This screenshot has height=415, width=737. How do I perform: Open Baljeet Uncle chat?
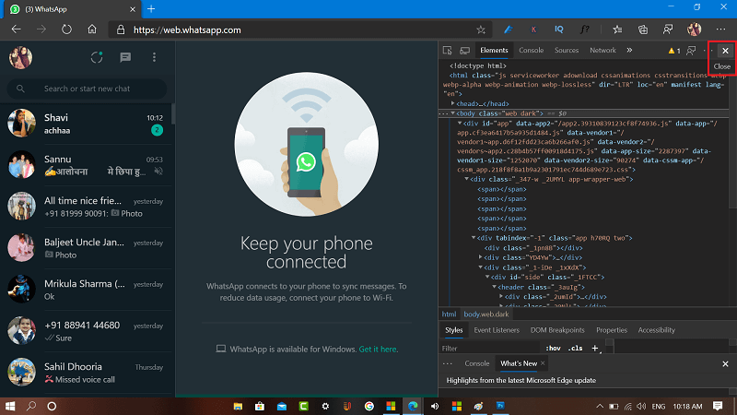[x=87, y=248]
